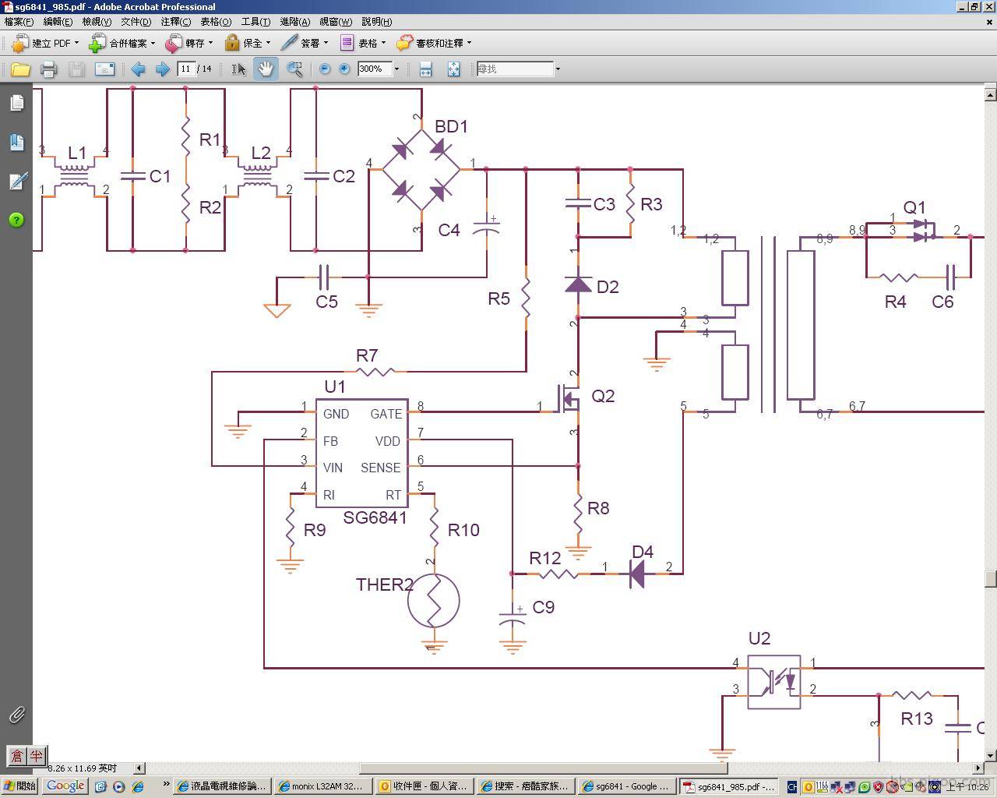The width and height of the screenshot is (997, 798).
Task: Go to next page arrow
Action: pos(162,69)
